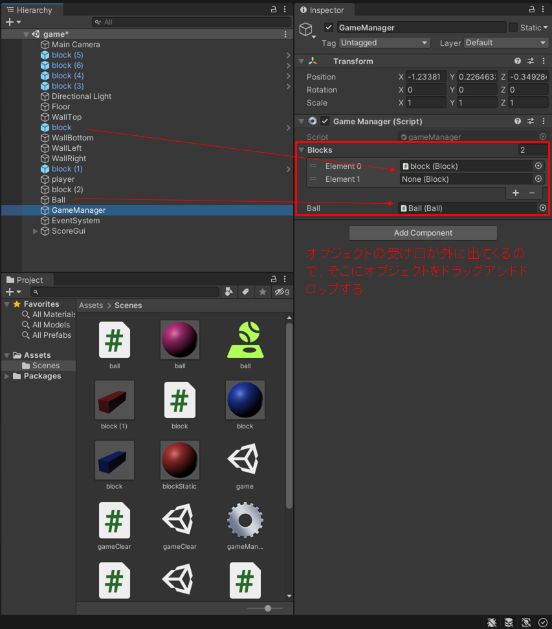Open the Layer dropdown showing Default

coord(506,43)
